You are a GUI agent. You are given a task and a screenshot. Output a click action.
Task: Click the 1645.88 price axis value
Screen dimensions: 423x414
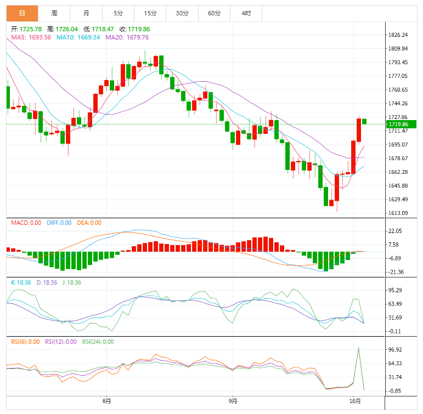pos(398,186)
